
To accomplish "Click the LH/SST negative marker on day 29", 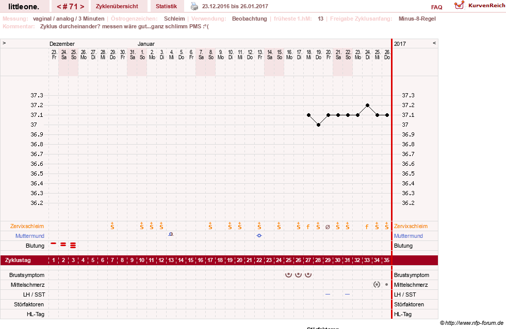I will coord(328,294).
